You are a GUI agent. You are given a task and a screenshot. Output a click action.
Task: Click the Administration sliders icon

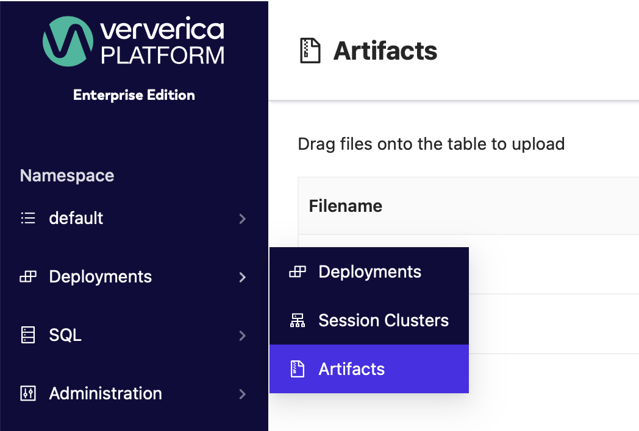(x=28, y=393)
